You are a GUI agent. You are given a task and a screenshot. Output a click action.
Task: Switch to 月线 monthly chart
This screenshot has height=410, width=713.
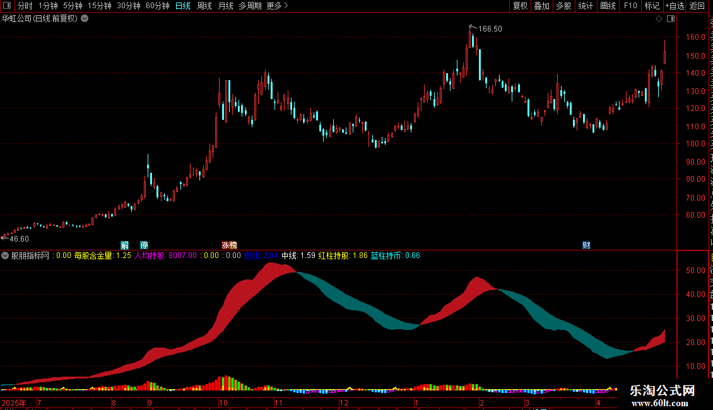pyautogui.click(x=225, y=6)
